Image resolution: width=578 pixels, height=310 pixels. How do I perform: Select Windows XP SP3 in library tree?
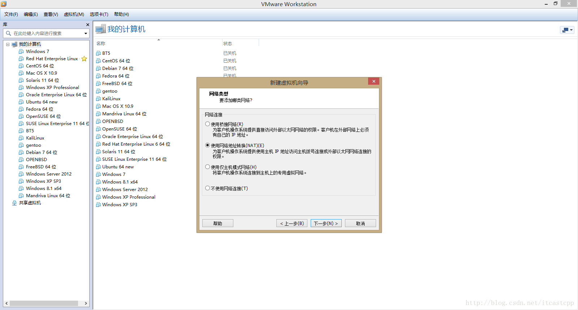43,181
